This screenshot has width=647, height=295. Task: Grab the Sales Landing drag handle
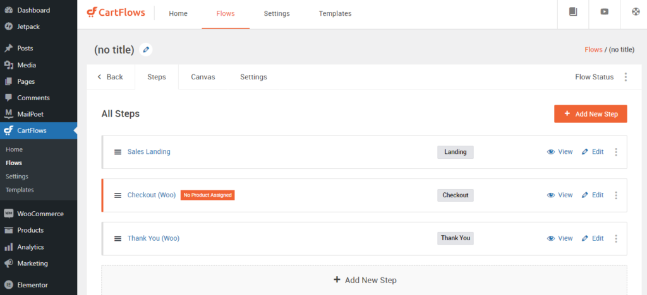[x=118, y=152]
